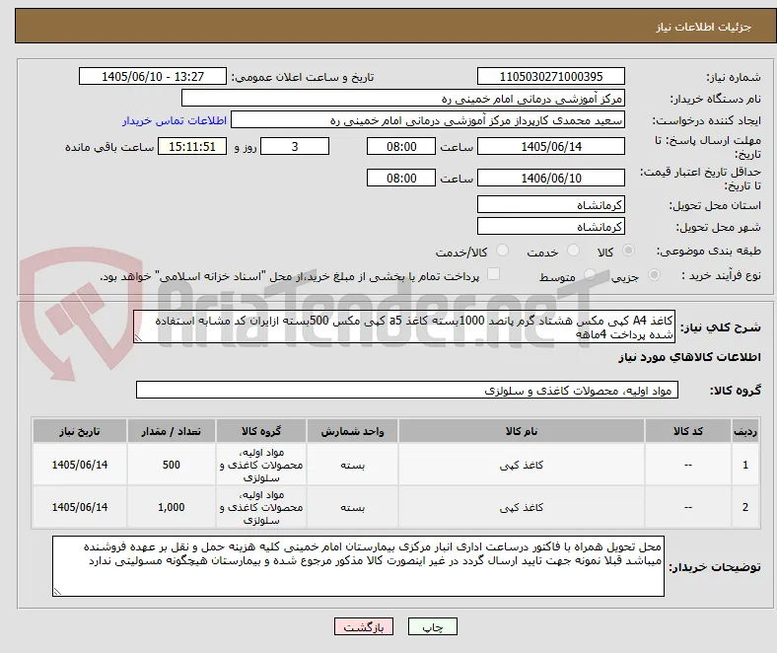Image resolution: width=777 pixels, height=653 pixels.
Task: Click the کاغذ کپی name in row 1
Action: click(x=522, y=465)
